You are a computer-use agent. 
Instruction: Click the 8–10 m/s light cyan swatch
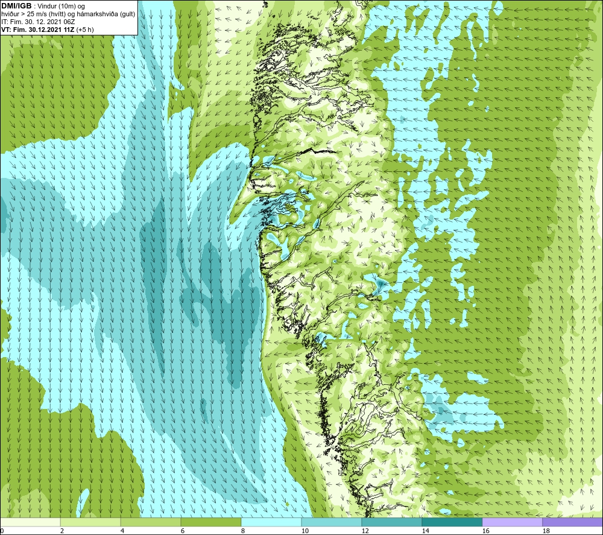click(271, 522)
